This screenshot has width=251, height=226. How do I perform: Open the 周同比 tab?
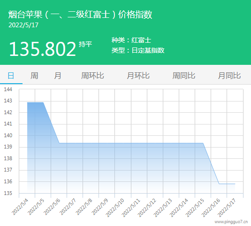click(x=184, y=76)
